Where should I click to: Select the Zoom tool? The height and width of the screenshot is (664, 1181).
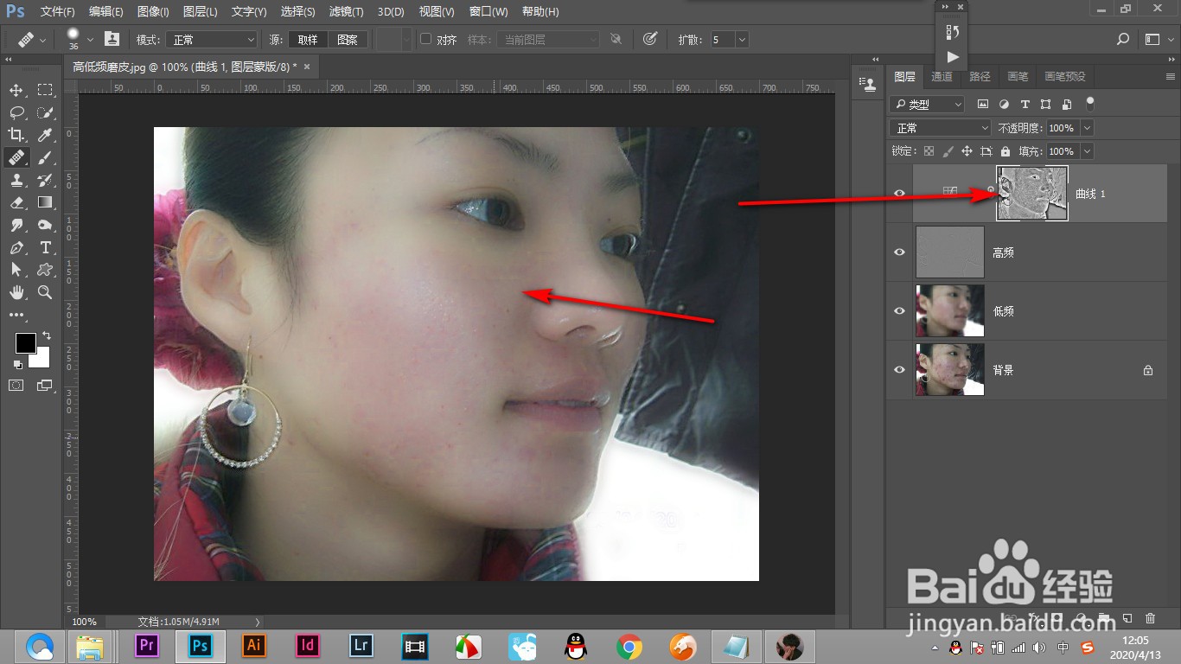[x=45, y=292]
